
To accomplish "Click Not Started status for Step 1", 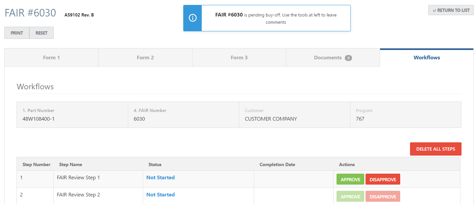I will pos(161,178).
